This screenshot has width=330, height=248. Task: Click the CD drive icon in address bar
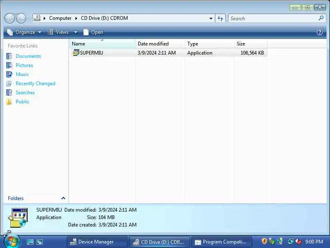click(37, 18)
